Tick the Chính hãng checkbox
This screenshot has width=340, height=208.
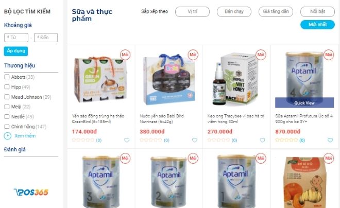pyautogui.click(x=7, y=127)
